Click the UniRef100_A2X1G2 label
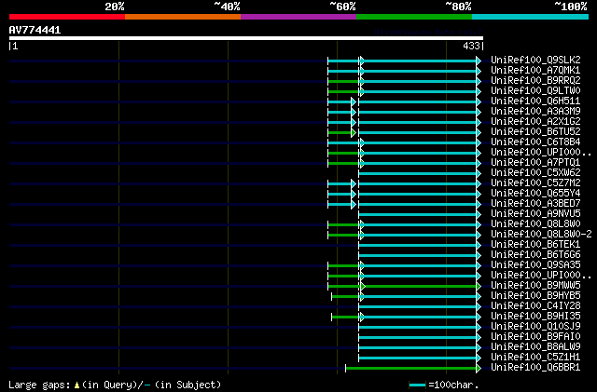This screenshot has width=597, height=392. point(535,122)
